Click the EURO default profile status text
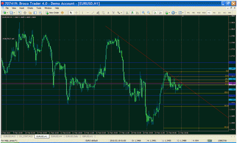Viewport: 237px width, 143px height. coord(92,141)
